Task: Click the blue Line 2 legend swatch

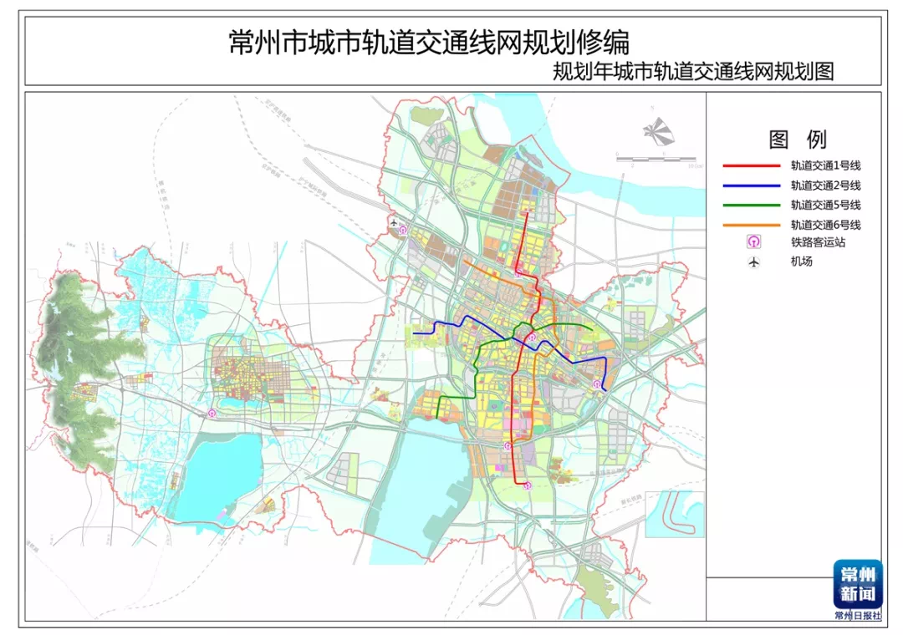Action: 752,185
